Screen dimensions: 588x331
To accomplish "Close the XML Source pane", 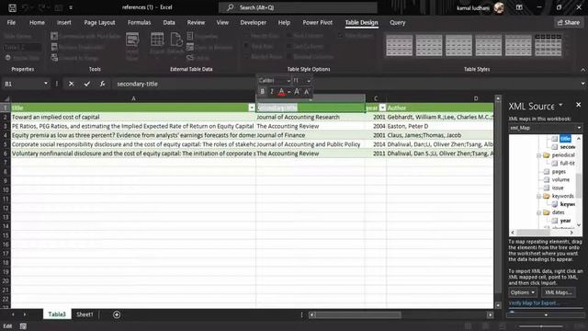I will click(578, 105).
